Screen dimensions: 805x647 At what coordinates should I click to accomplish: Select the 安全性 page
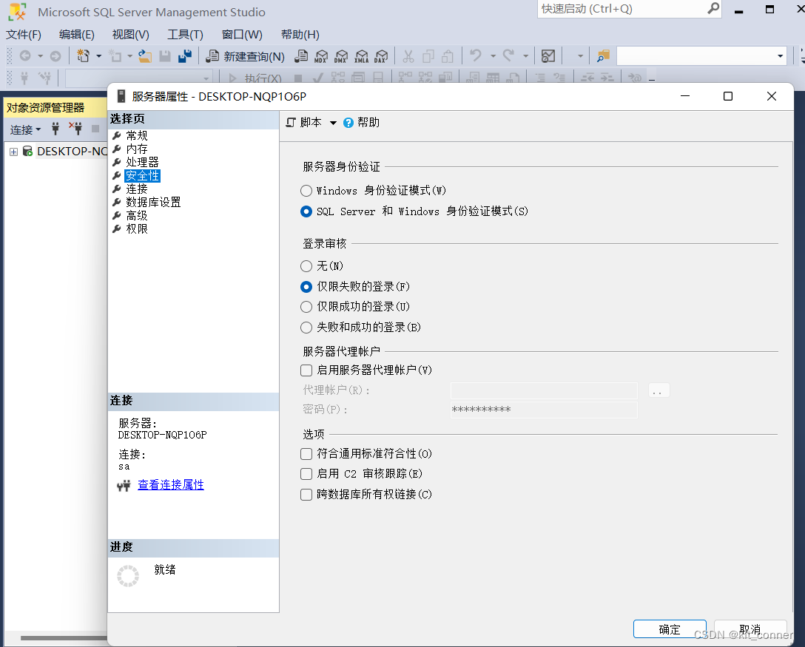[142, 175]
